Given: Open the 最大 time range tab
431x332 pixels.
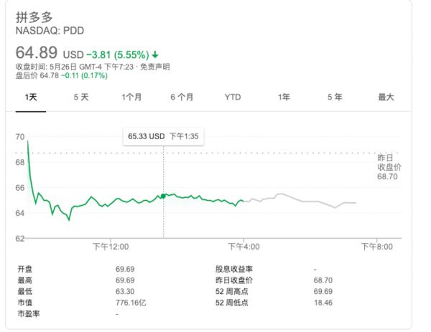Looking at the screenshot, I should (386, 97).
